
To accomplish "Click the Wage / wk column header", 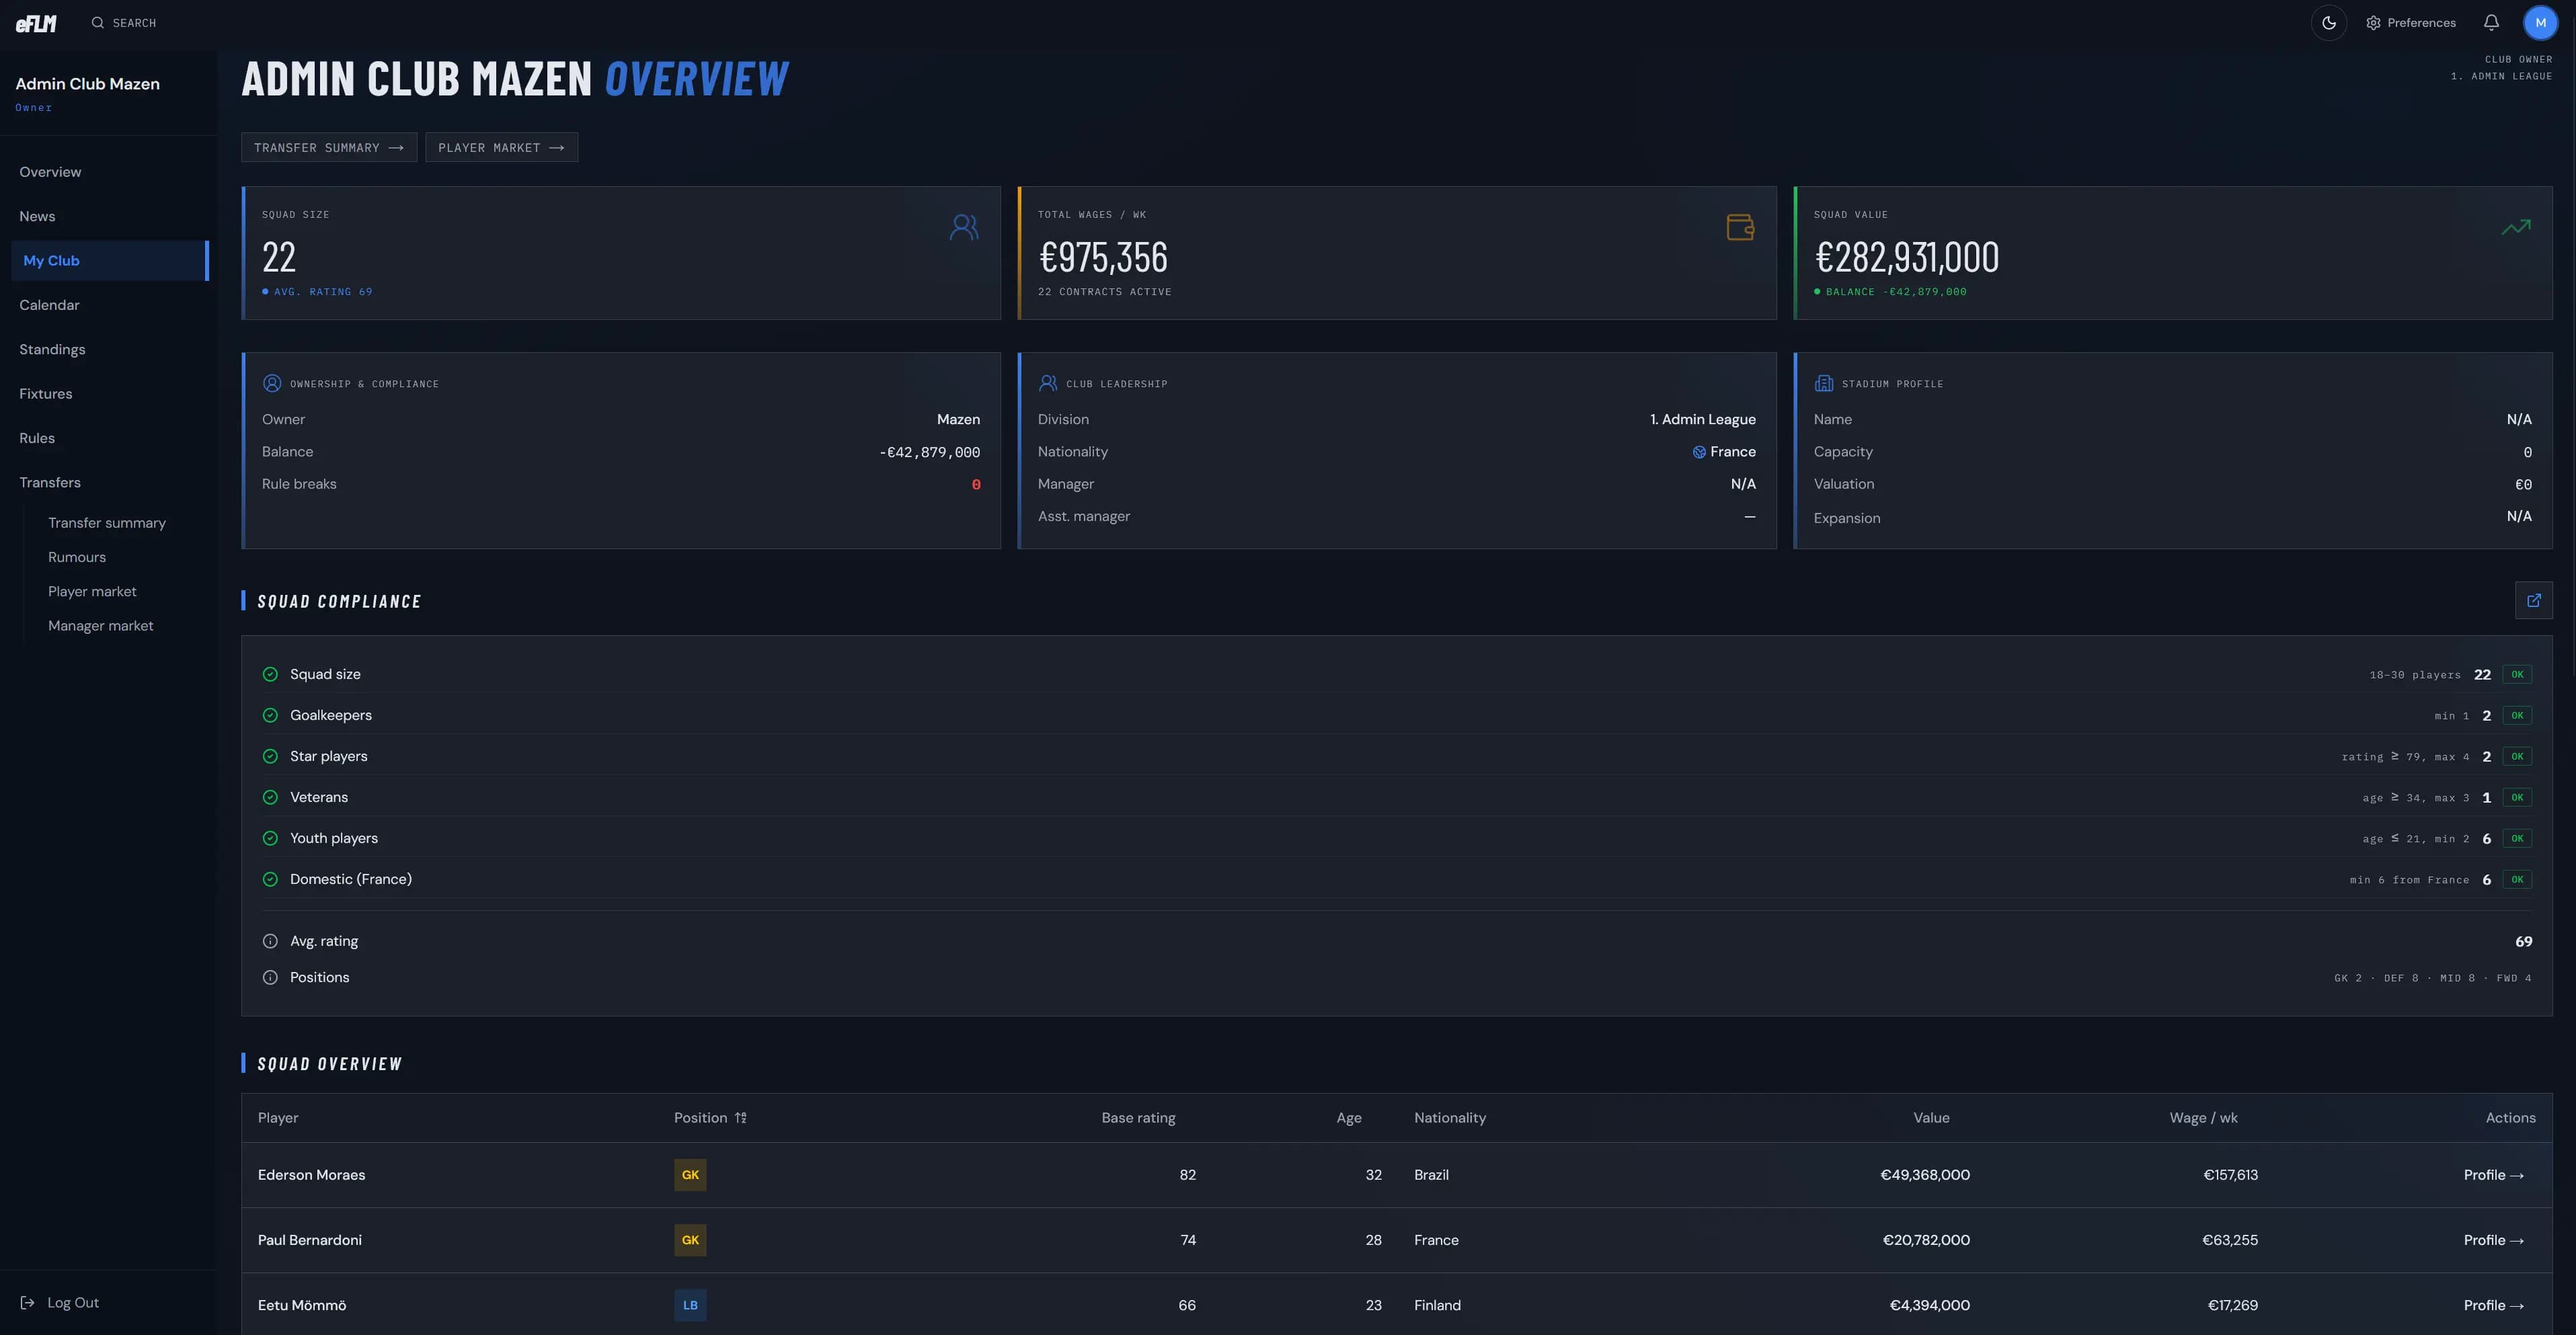I will tap(2203, 1118).
